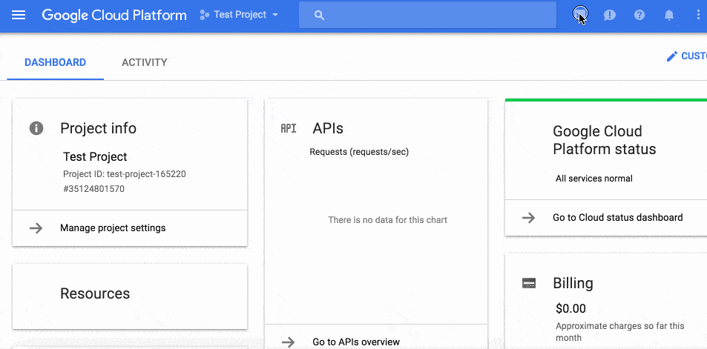
Task: Click the project number #35124801570
Action: tap(93, 189)
